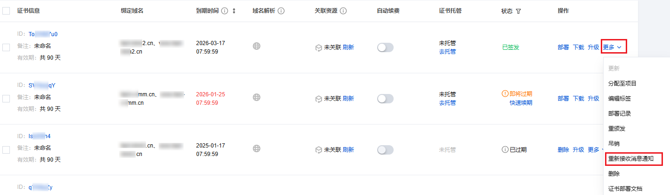Viewport: 670px width, 195px height.
Task: Open the 状态 filter funnel icon
Action: [518, 11]
